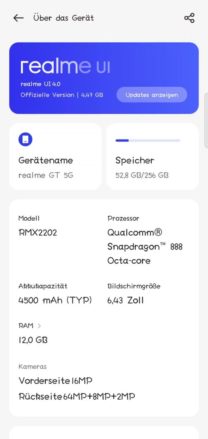Open the share icon

tap(189, 18)
